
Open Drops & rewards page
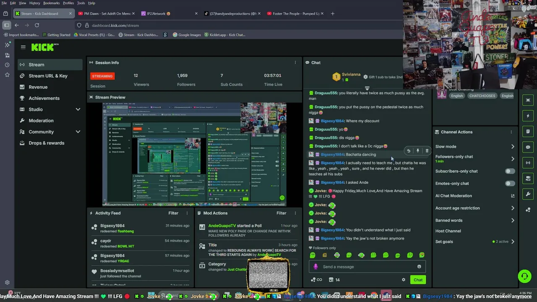tap(50, 143)
